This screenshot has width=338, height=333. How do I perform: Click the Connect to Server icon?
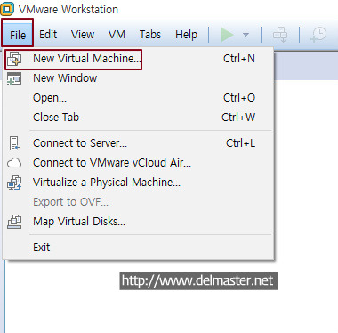(14, 143)
